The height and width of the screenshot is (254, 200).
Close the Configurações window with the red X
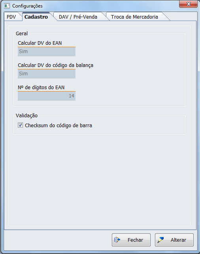[x=188, y=4]
